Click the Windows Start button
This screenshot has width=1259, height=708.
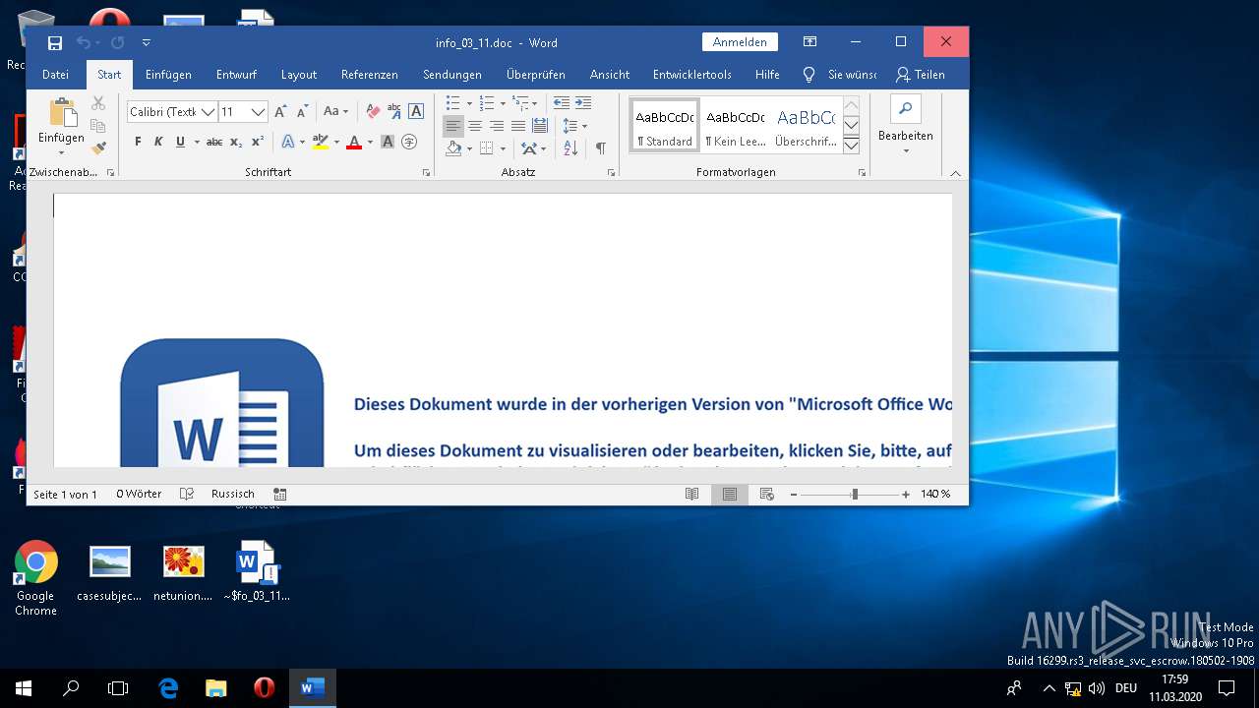pyautogui.click(x=24, y=688)
